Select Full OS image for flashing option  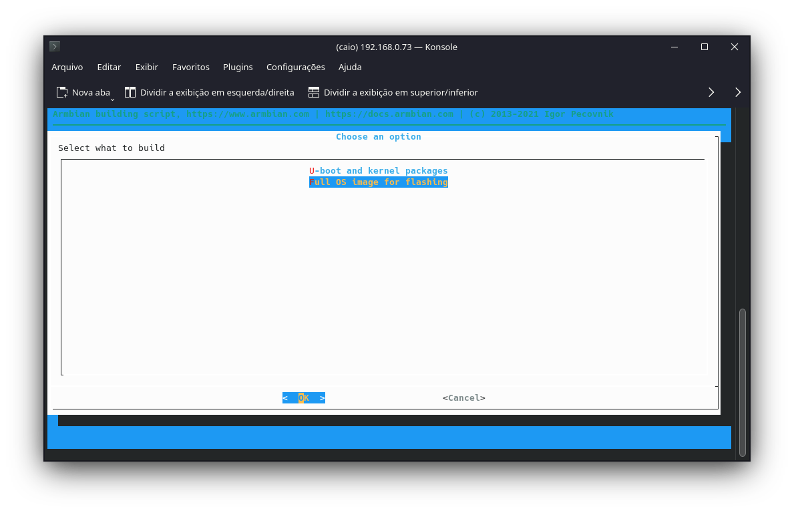pos(378,182)
